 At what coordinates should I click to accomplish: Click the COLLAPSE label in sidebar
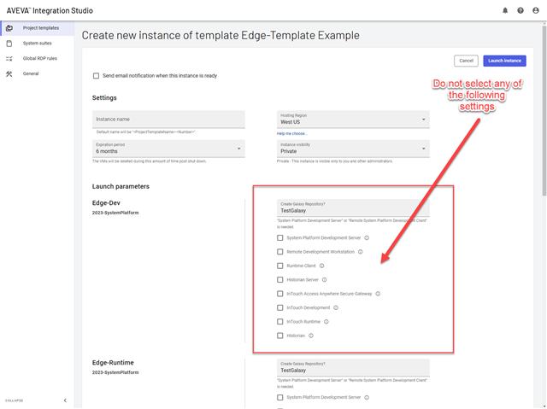tap(15, 400)
